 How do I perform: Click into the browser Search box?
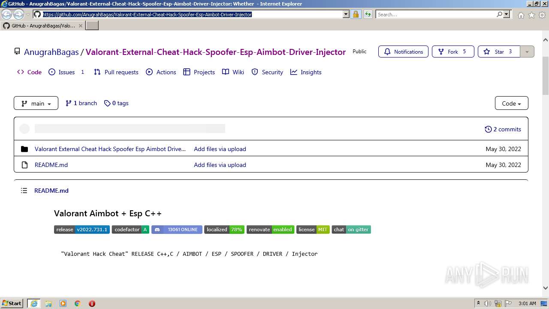click(x=436, y=14)
